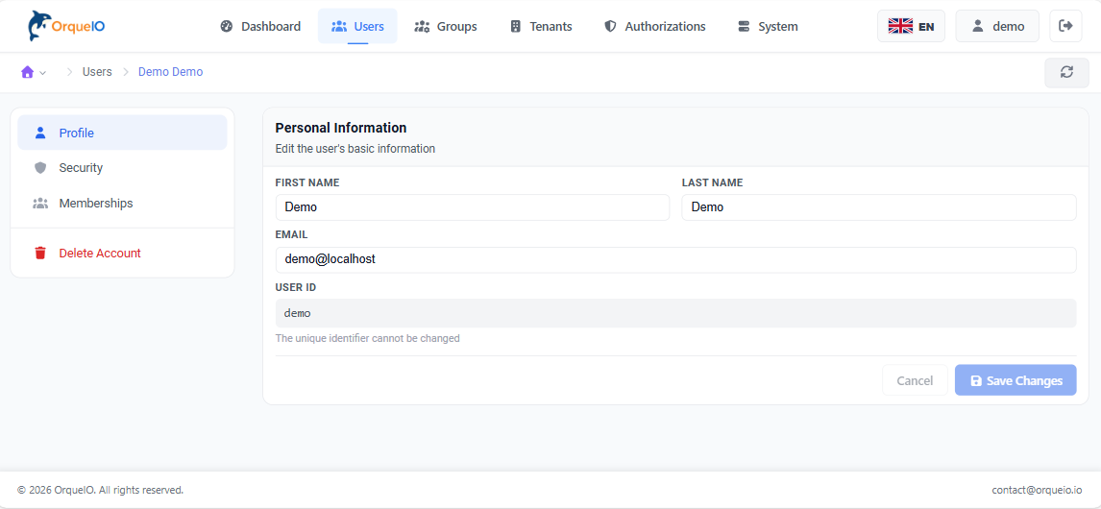Click the Delete Account option
This screenshot has height=509, width=1101.
click(x=122, y=253)
